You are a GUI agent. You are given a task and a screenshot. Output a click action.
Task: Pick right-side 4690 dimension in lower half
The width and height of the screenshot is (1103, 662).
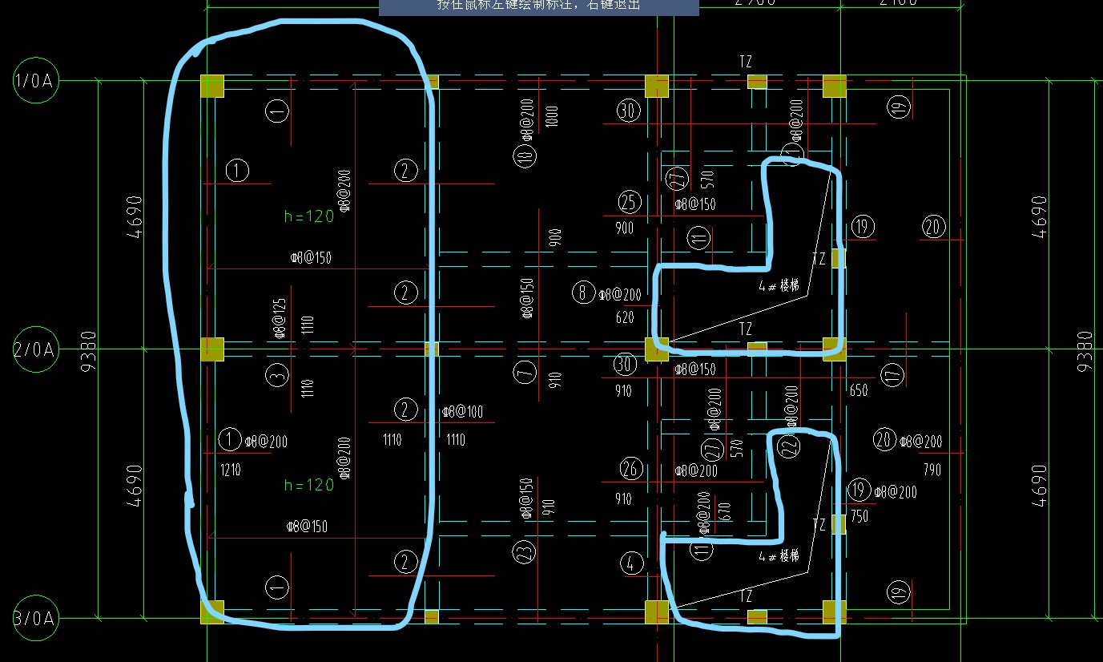pyautogui.click(x=1039, y=484)
